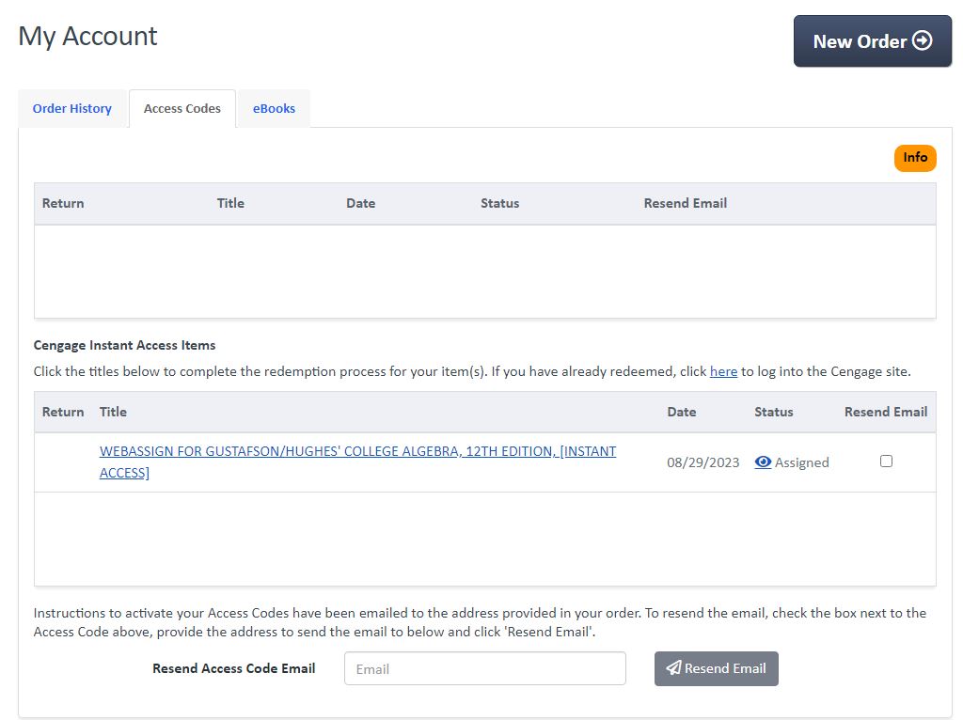The width and height of the screenshot is (963, 720).
Task: Click the eye icon beside Assigned status
Action: [763, 462]
